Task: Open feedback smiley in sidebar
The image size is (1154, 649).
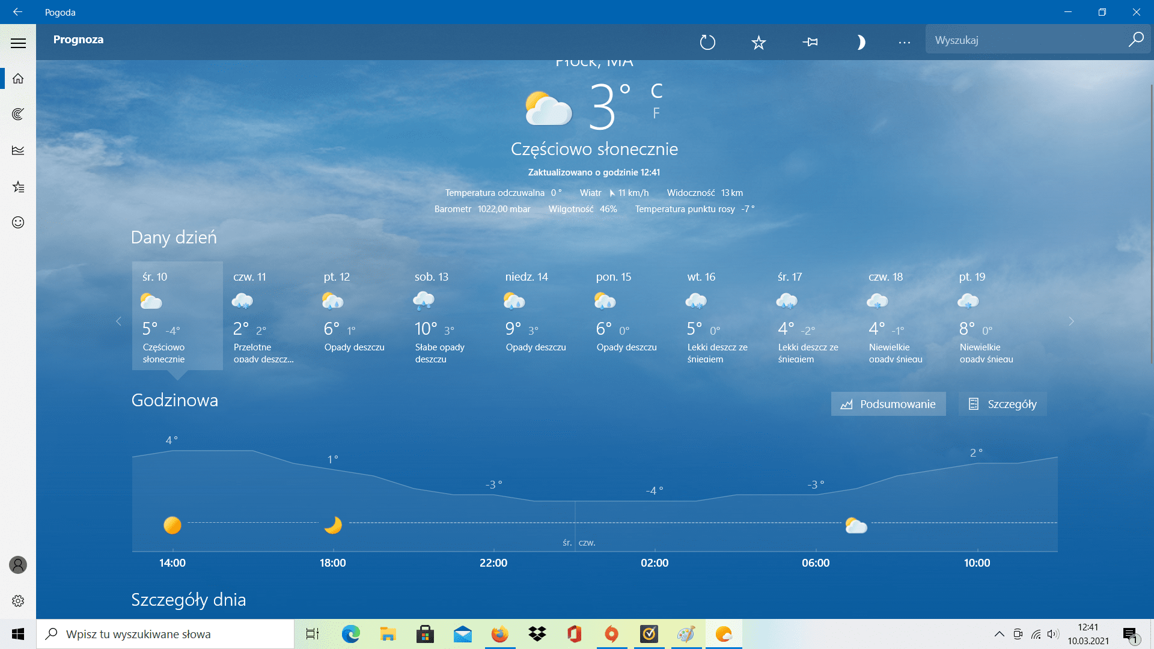Action: coord(18,222)
